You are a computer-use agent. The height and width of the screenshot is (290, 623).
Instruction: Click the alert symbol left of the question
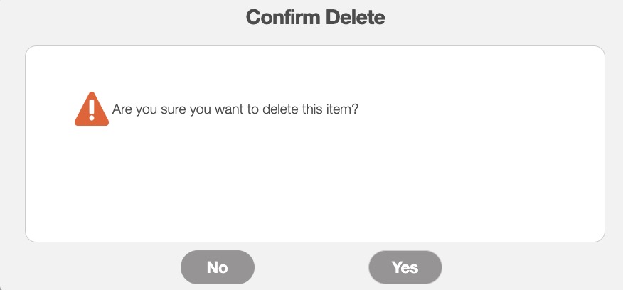(x=91, y=110)
